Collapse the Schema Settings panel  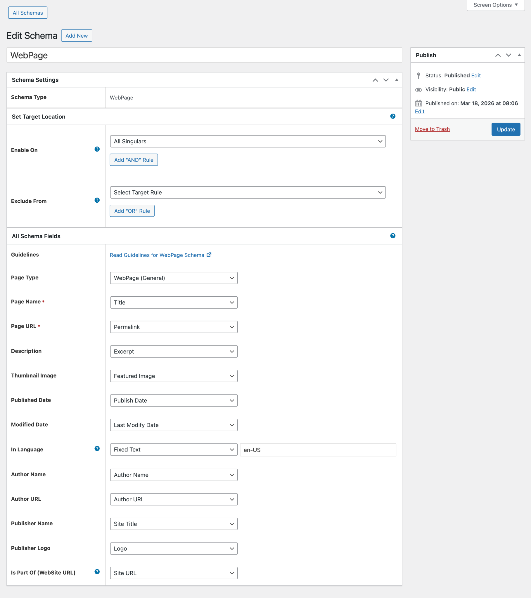(397, 80)
